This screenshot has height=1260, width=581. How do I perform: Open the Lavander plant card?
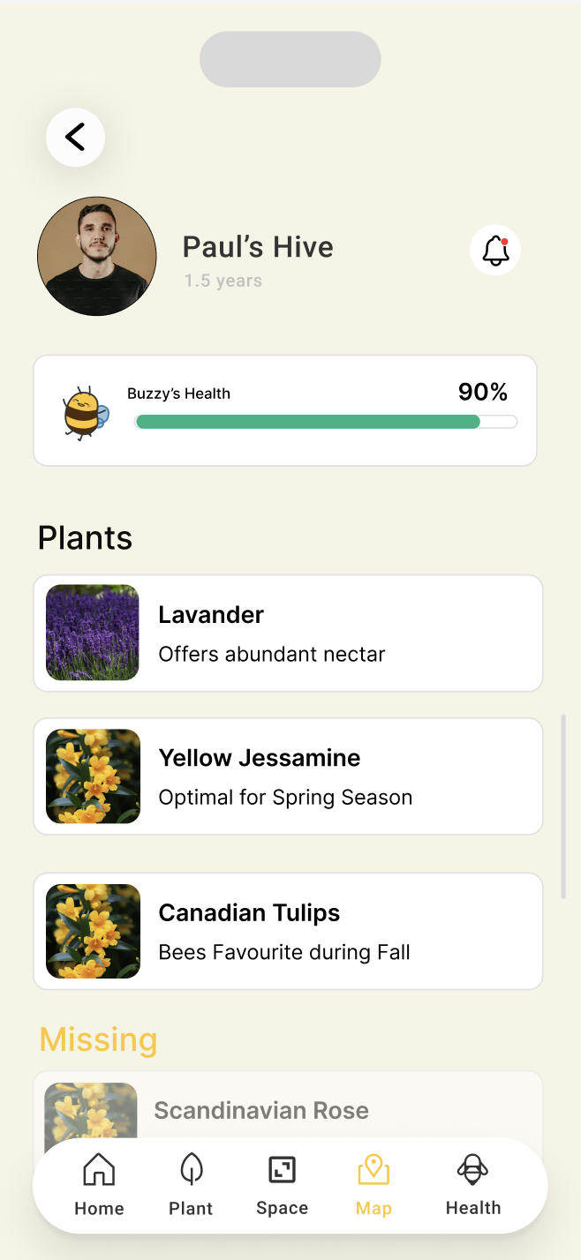tap(288, 633)
